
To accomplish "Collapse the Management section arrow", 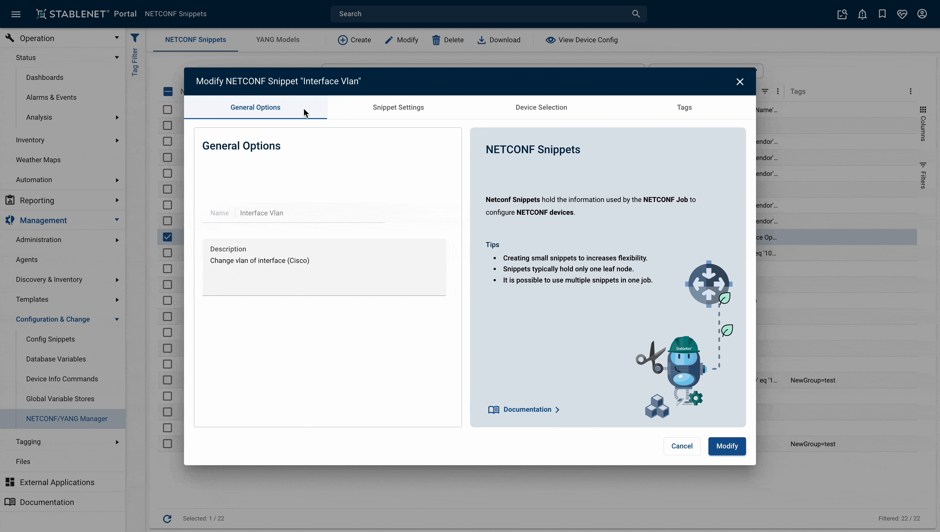I will pos(117,220).
